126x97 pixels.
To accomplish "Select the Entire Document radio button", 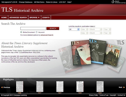I will coord(21,32).
